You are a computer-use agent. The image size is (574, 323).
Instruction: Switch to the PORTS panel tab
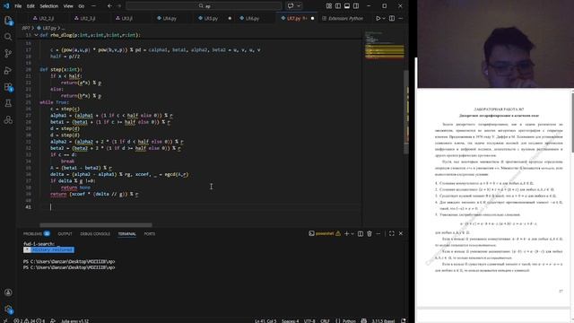point(150,233)
